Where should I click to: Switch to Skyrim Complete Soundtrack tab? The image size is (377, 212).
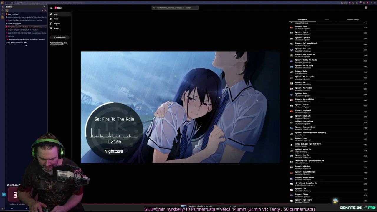click(x=26, y=20)
